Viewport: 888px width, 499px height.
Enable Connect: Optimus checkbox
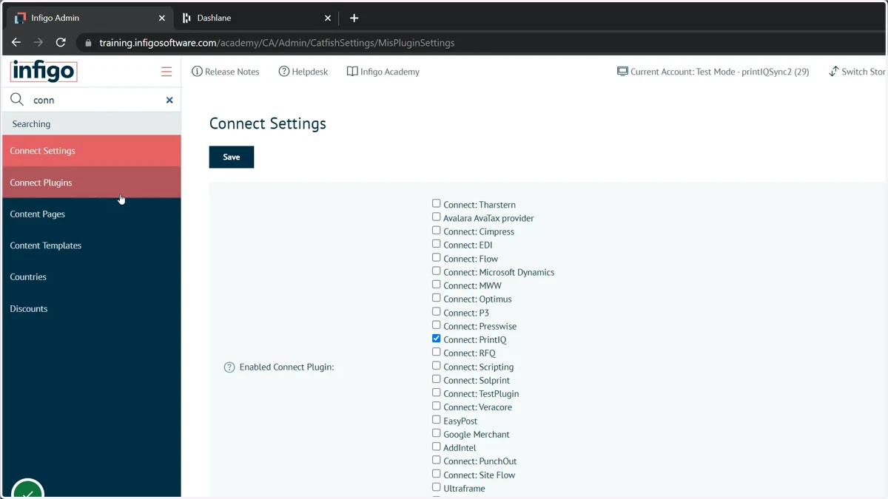click(x=437, y=298)
